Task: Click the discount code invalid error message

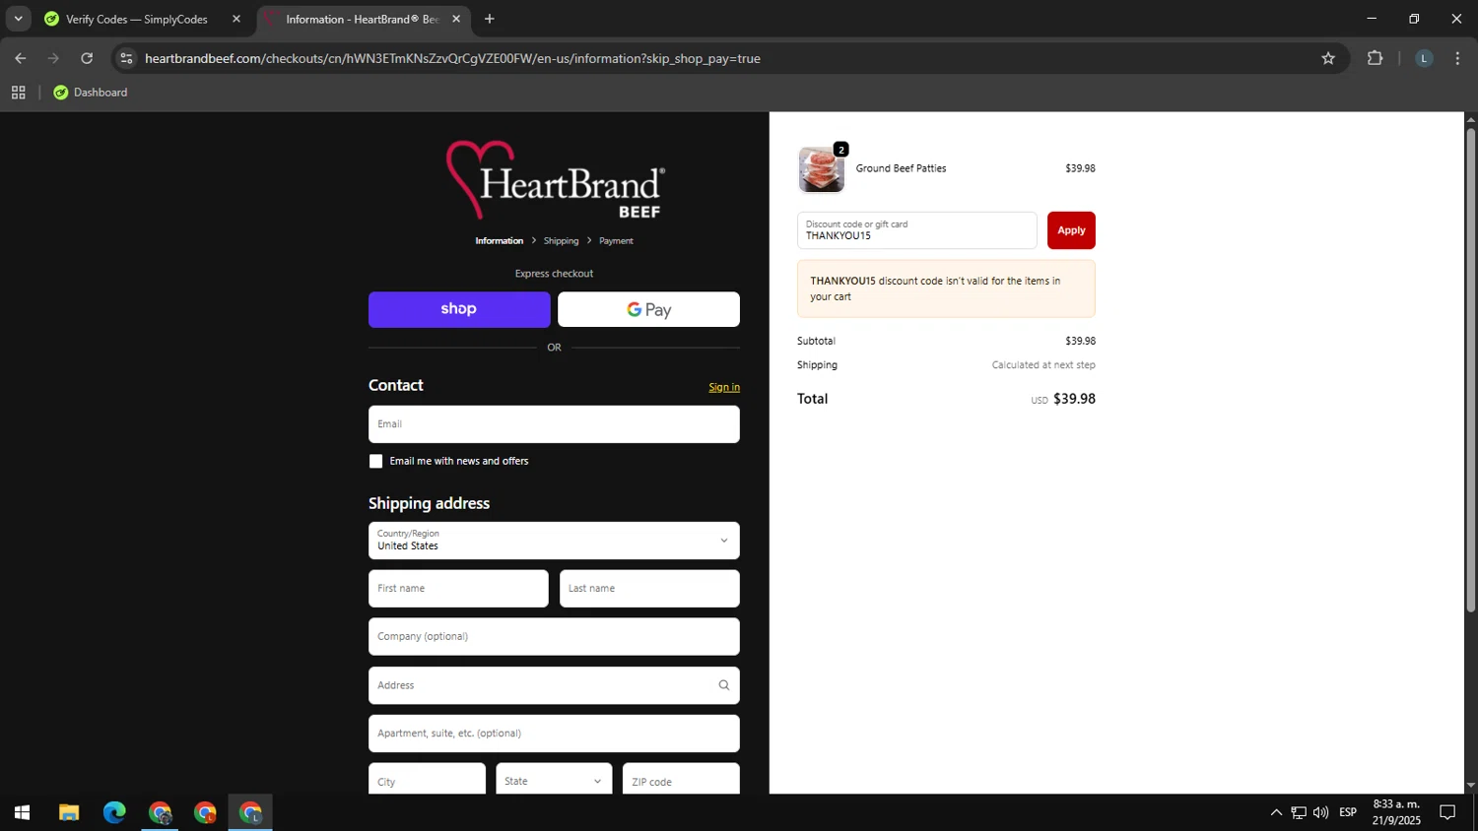Action: click(946, 288)
